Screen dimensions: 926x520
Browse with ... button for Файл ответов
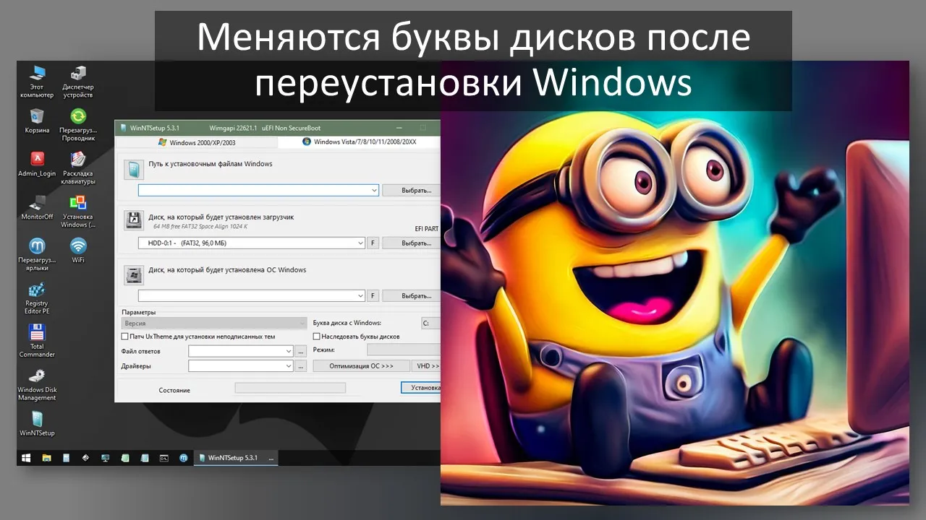click(301, 351)
